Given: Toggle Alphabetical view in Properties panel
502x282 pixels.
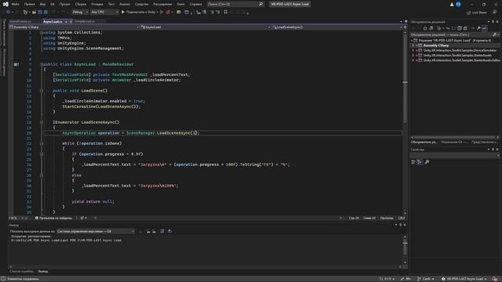Looking at the screenshot, I should point(420,162).
